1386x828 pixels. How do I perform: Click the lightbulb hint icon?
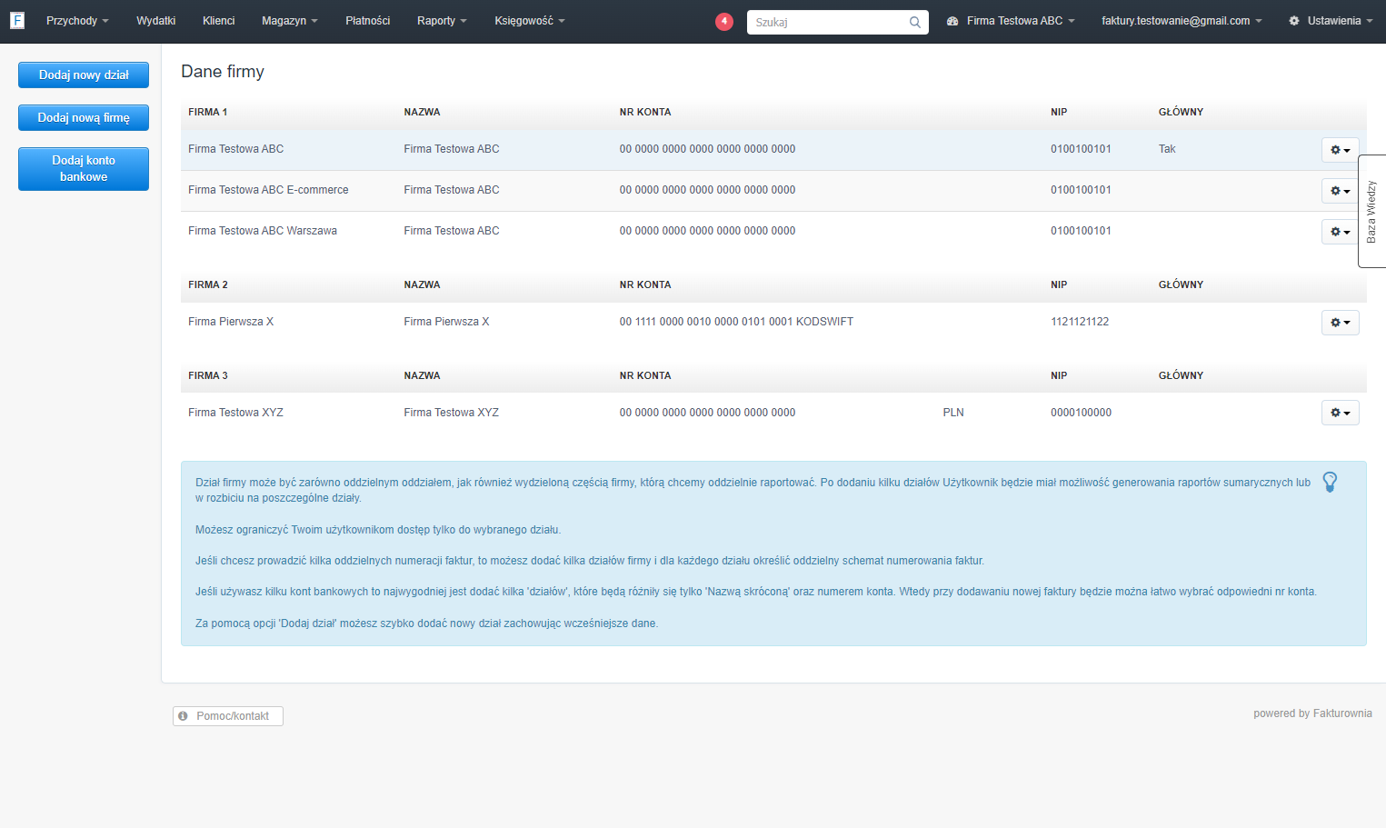tap(1330, 482)
